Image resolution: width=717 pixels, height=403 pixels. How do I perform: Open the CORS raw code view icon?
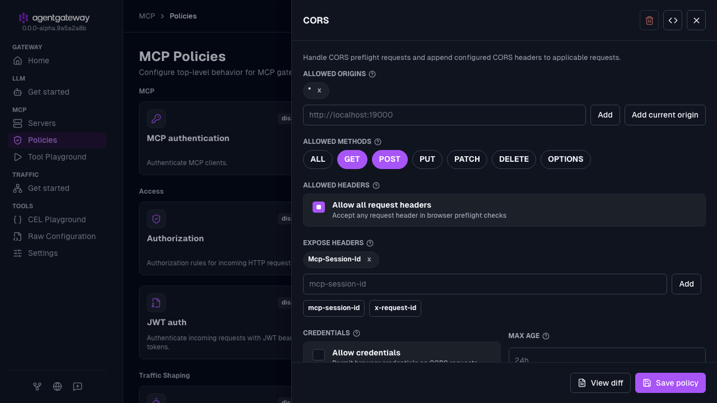click(x=673, y=20)
